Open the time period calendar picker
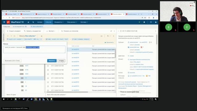The height and width of the screenshot is (111, 197). tap(26, 27)
